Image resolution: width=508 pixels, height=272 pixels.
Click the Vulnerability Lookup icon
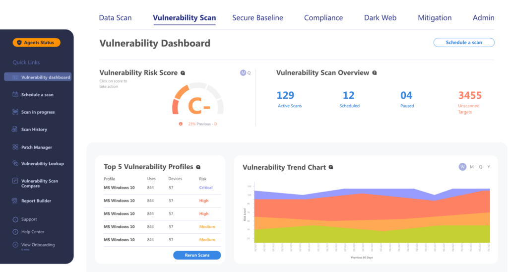point(15,163)
